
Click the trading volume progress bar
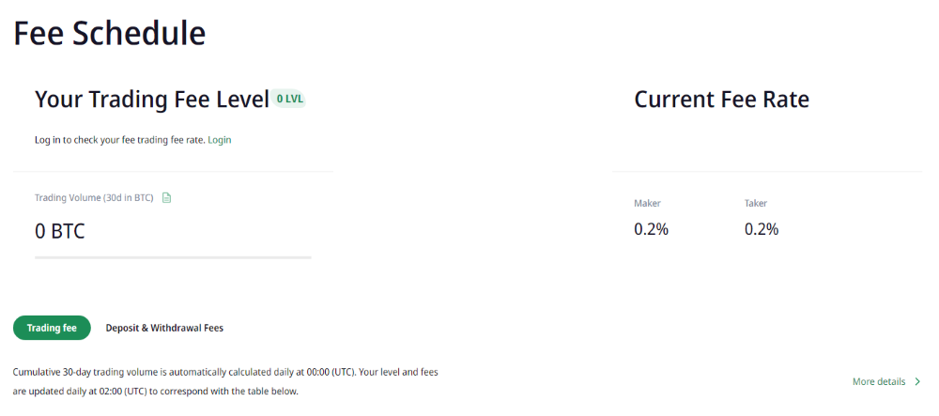tap(173, 256)
